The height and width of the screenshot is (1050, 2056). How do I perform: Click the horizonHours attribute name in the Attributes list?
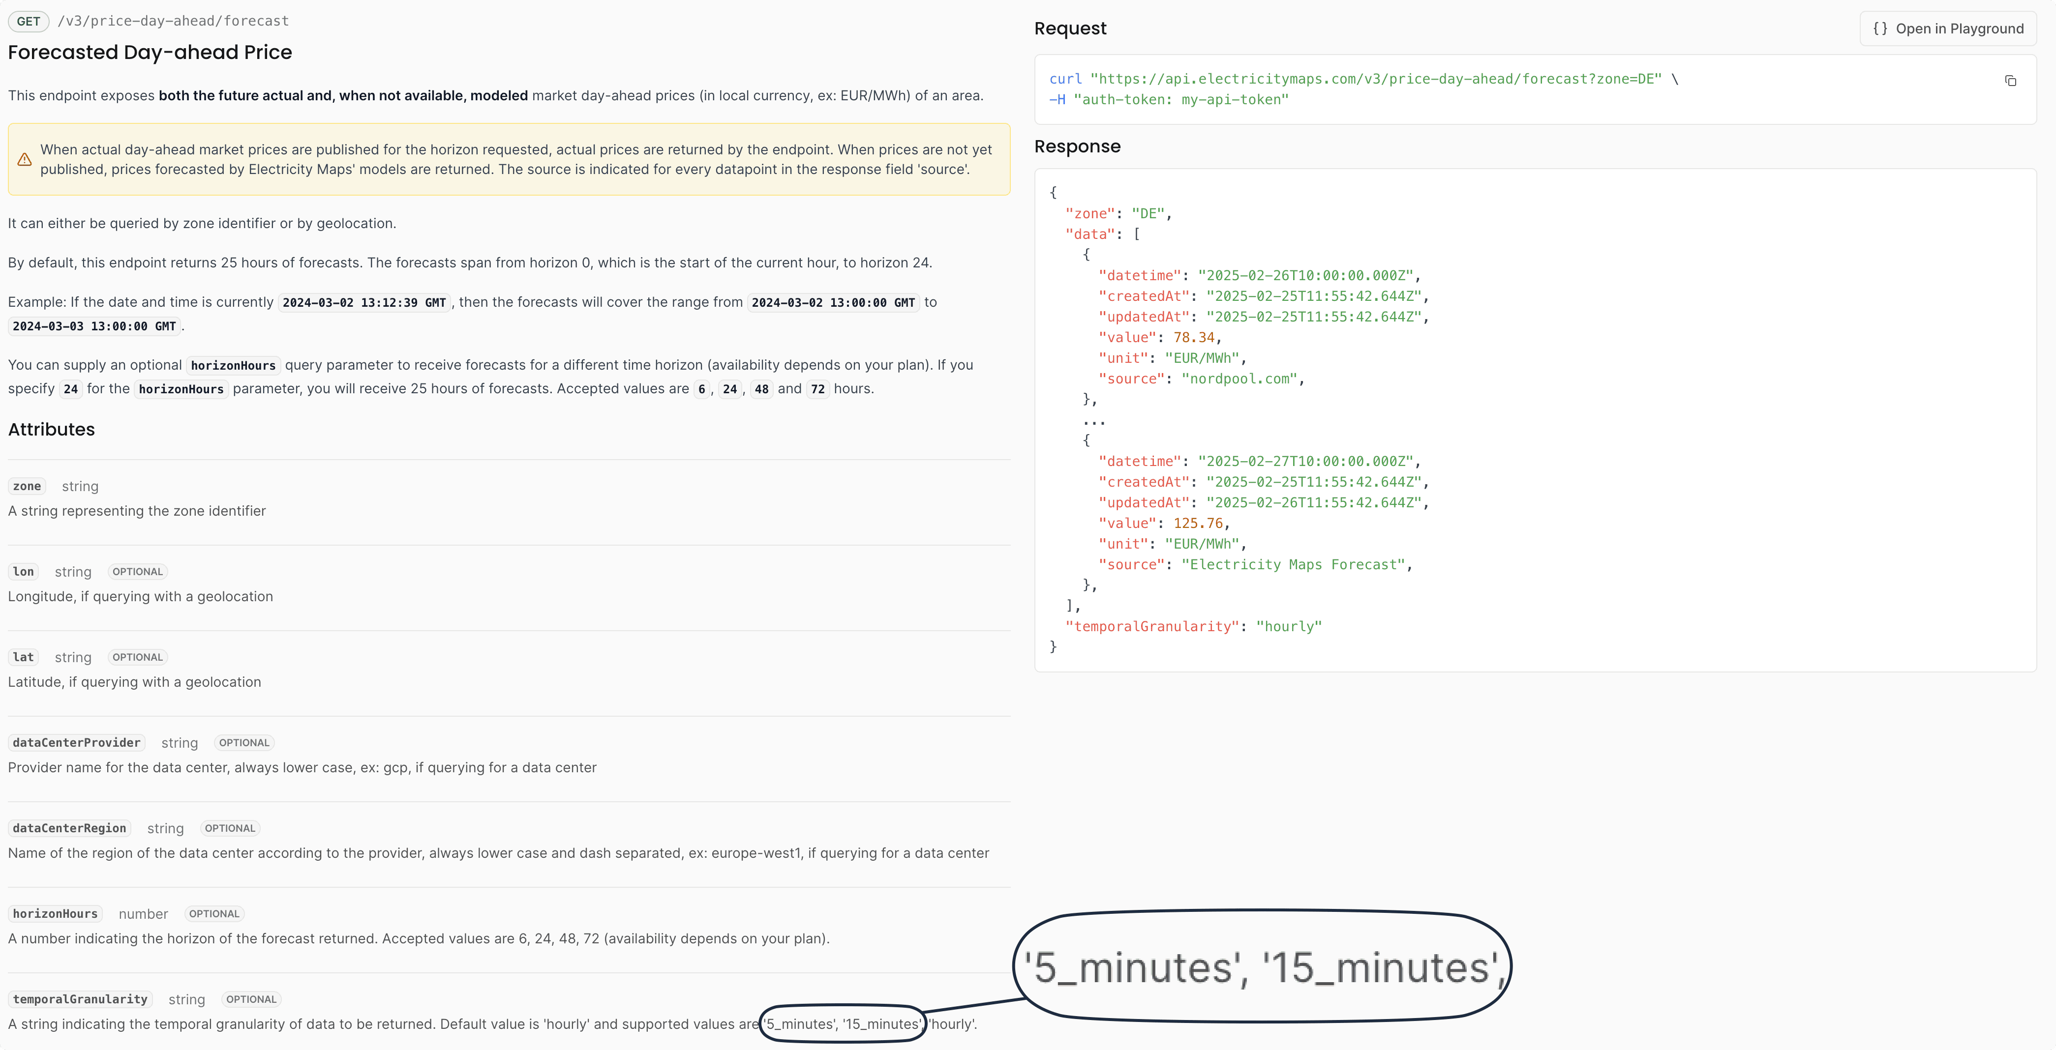[x=55, y=913]
